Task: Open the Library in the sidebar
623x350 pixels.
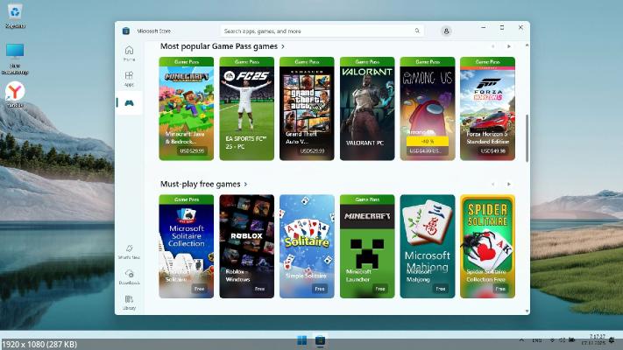Action: pos(129,301)
